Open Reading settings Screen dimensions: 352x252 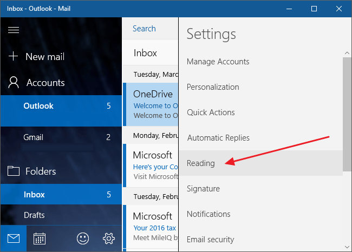[x=201, y=163]
